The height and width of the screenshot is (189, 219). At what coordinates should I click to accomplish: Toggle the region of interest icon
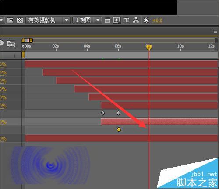click(10, 20)
